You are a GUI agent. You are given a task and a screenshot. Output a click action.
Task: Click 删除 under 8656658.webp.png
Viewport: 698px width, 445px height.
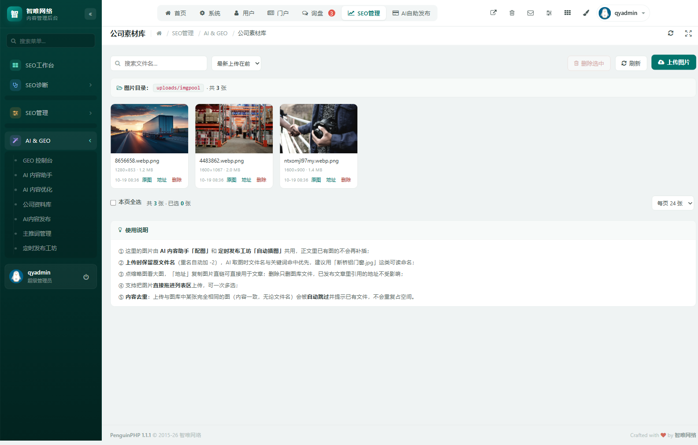coord(177,180)
